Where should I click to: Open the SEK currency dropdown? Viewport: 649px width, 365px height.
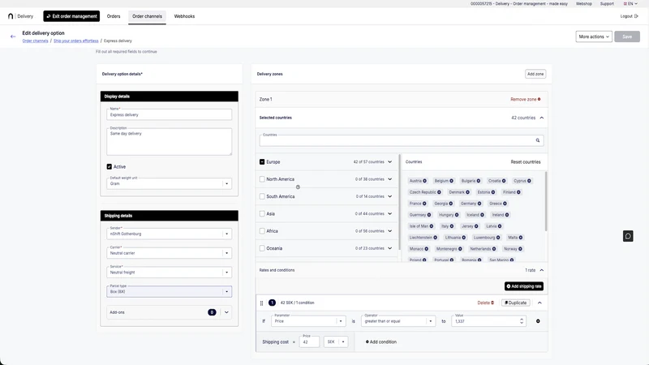click(336, 341)
